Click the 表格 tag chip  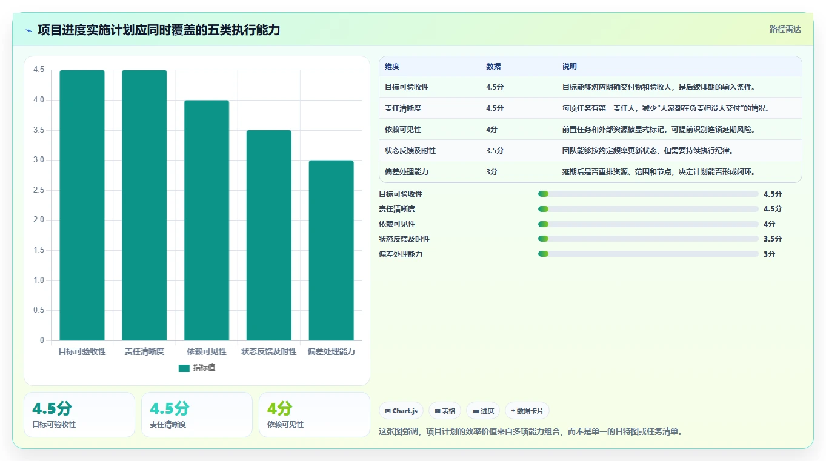(445, 411)
